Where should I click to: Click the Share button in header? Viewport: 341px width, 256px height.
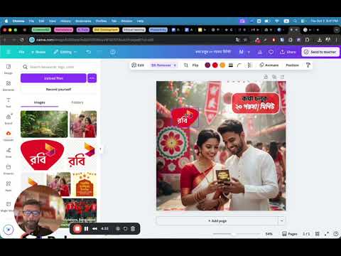point(288,52)
